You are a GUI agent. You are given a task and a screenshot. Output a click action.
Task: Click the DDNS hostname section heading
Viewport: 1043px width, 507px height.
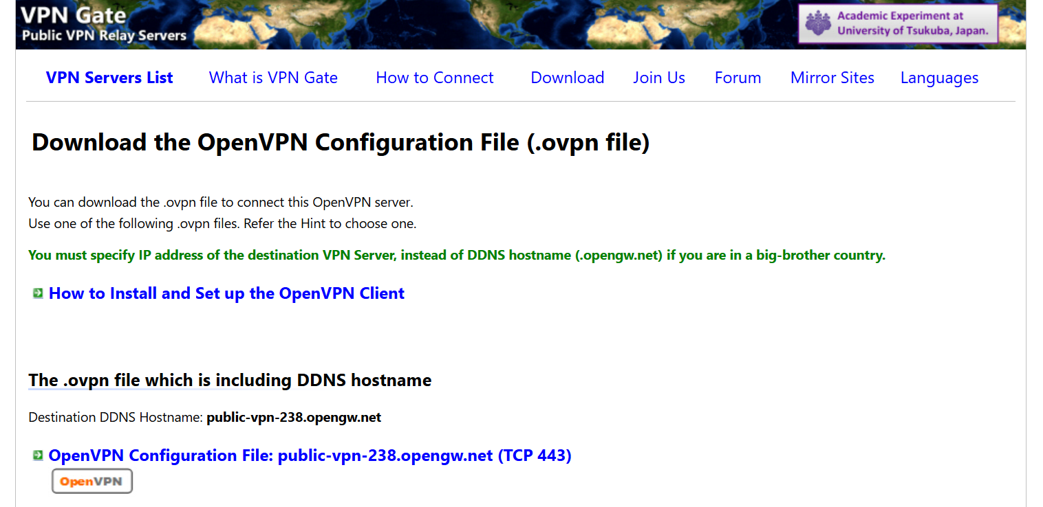(229, 380)
